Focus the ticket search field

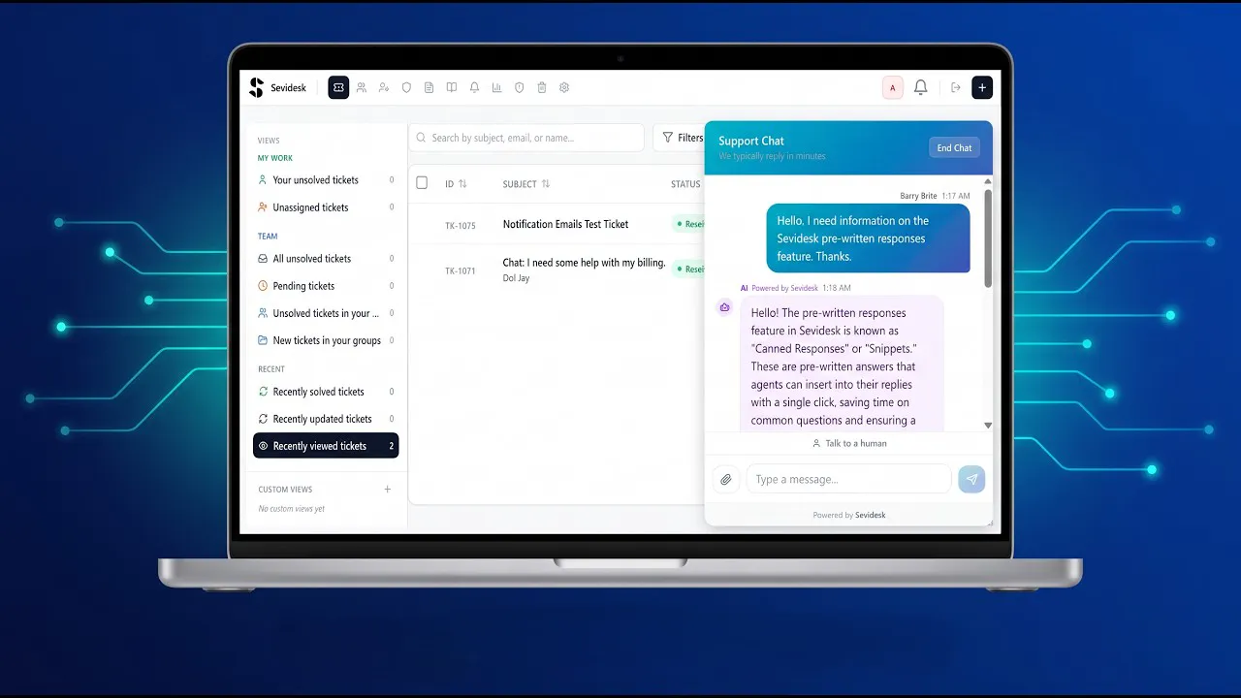(526, 138)
